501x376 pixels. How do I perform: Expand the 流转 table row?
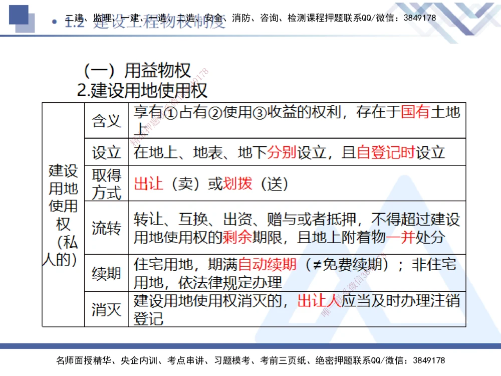107,227
